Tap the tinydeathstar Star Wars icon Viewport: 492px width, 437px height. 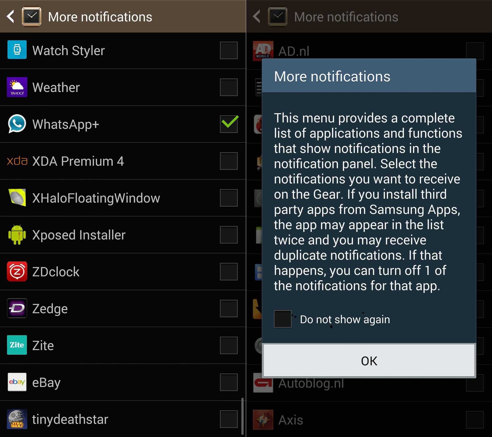coord(17,419)
